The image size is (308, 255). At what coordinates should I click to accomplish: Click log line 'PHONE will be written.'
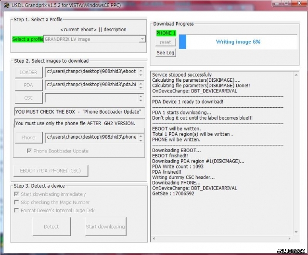176,140
